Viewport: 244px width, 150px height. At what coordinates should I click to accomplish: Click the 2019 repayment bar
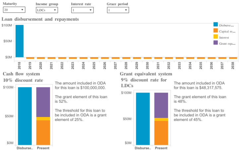30,58
